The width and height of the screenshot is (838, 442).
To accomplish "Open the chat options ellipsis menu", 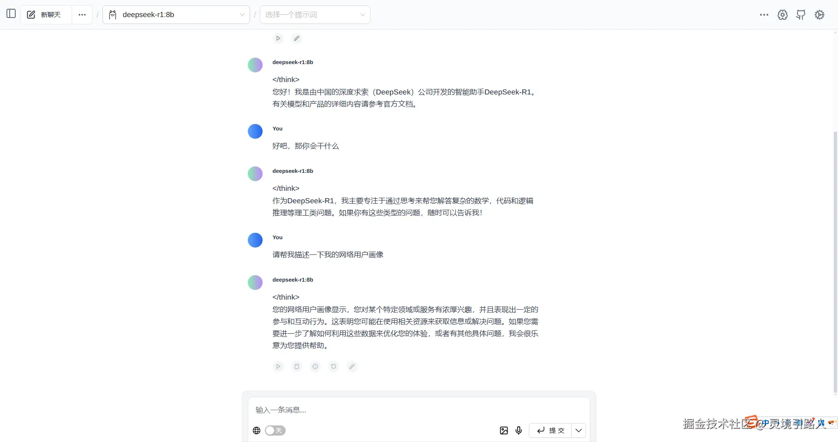I will (82, 14).
